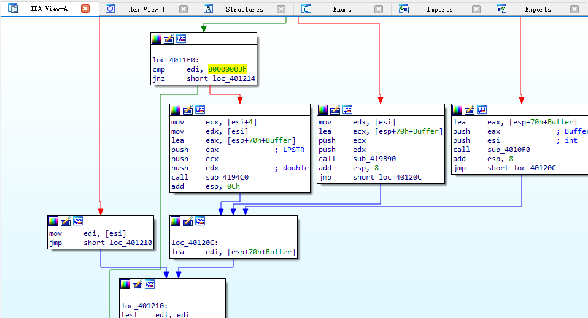Screen dimensions: 588x318
Task: Click group icon in 'mov edi, [esi]' block
Action: [78, 221]
